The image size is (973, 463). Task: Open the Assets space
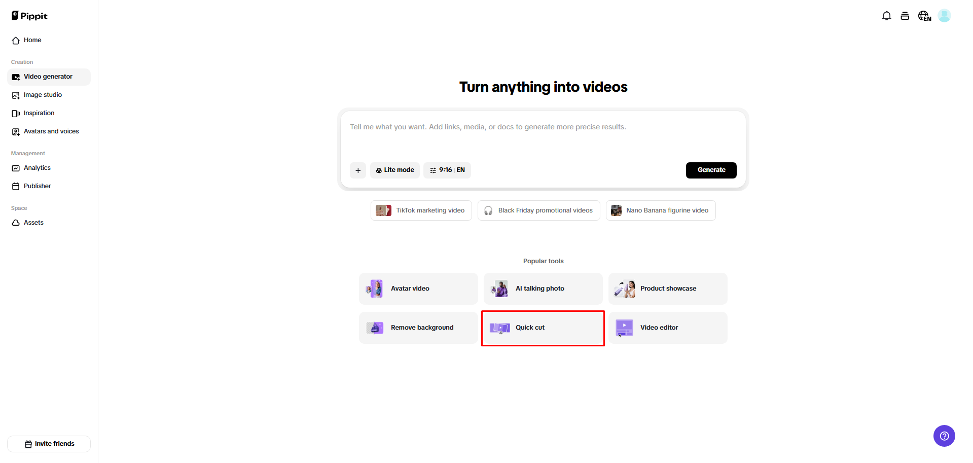pos(32,223)
